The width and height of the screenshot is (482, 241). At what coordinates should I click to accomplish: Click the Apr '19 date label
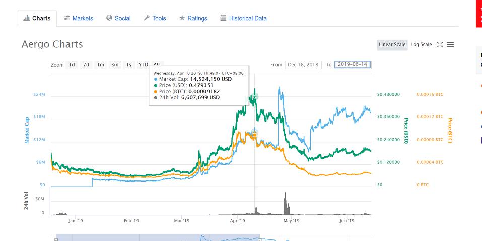pyautogui.click(x=237, y=221)
